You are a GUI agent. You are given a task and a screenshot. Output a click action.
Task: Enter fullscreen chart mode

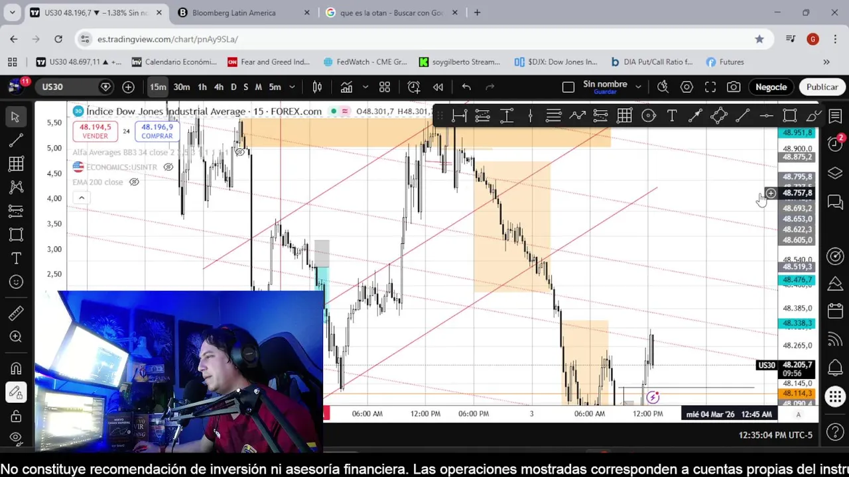(710, 87)
